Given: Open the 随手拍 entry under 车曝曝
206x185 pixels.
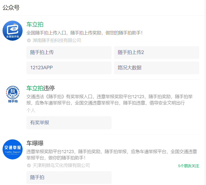Looking at the screenshot, I should tap(69, 177).
